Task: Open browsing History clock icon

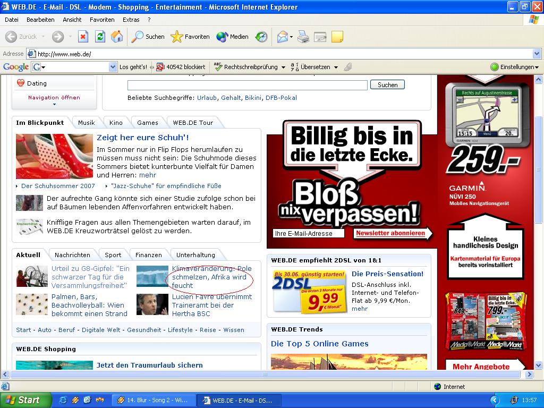Action: [x=261, y=37]
